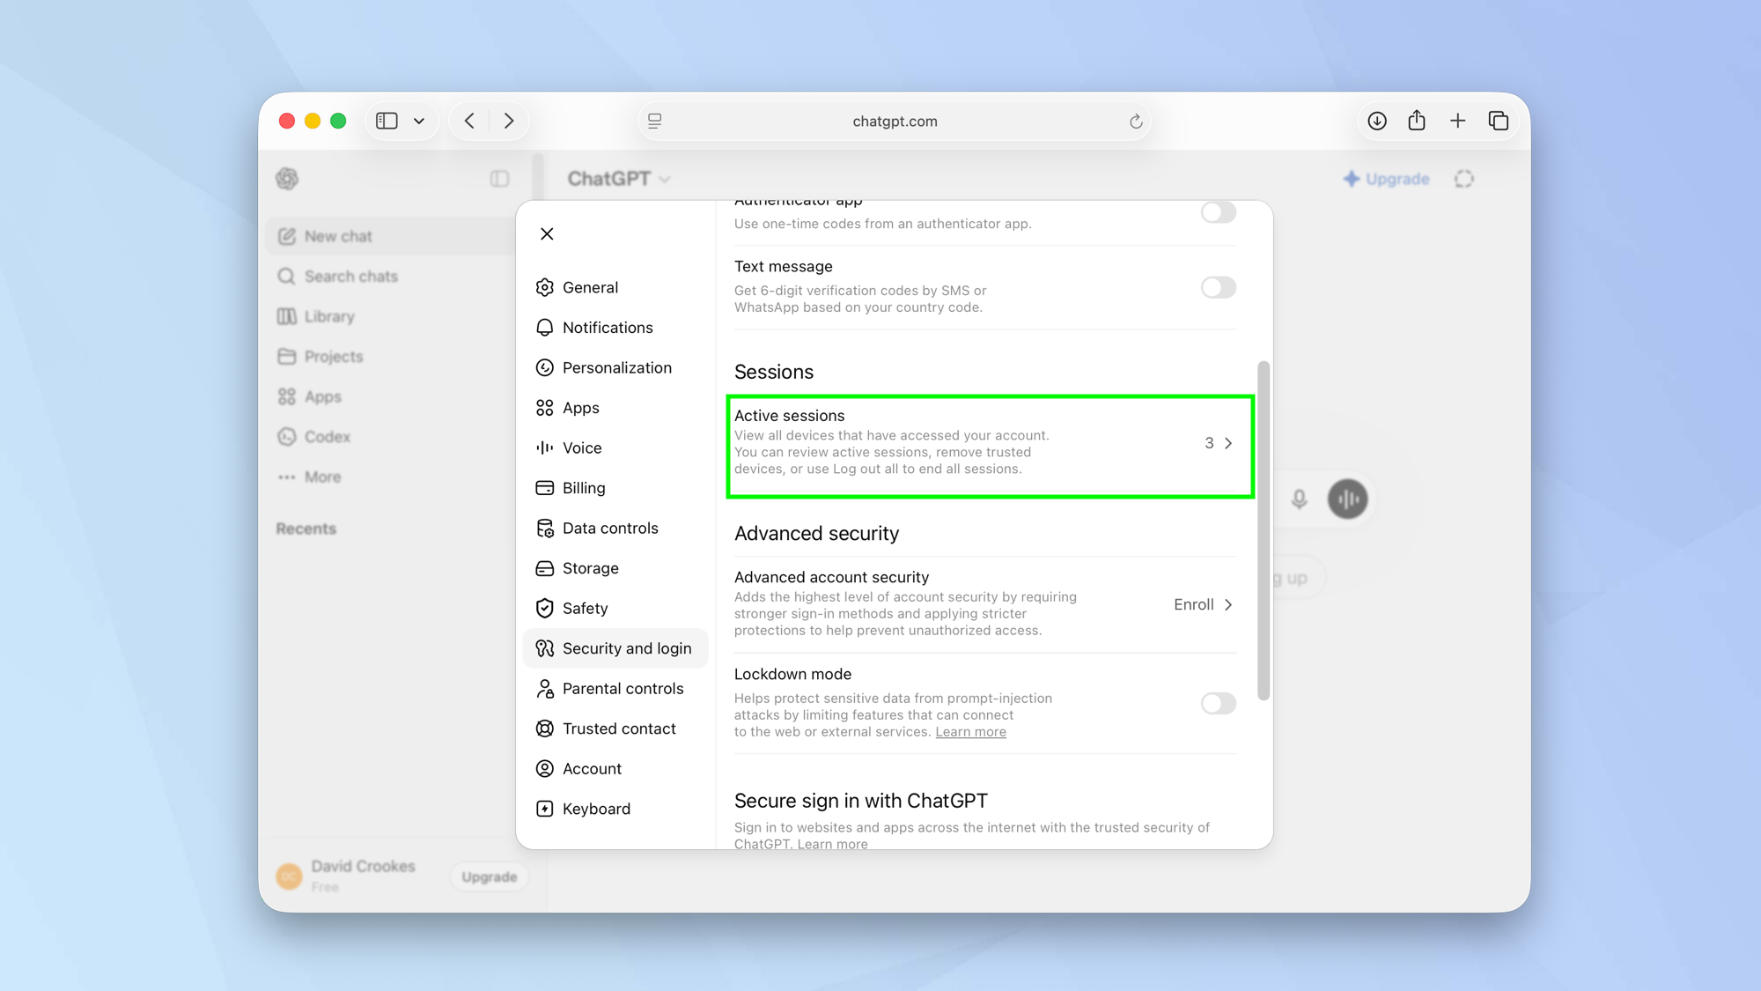Screen dimensions: 1761x991
Task: Collapse the sidebar with the panel icon
Action: point(499,179)
